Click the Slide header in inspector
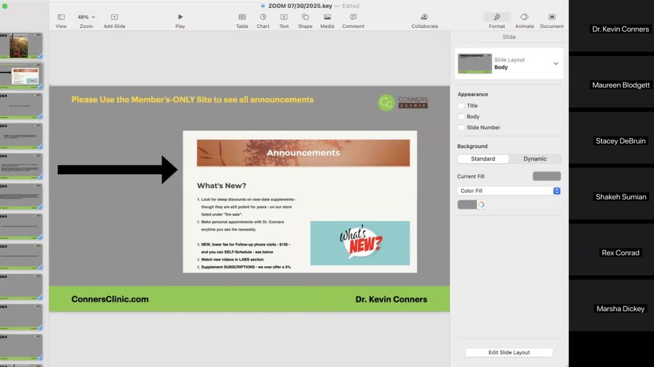 [x=509, y=37]
